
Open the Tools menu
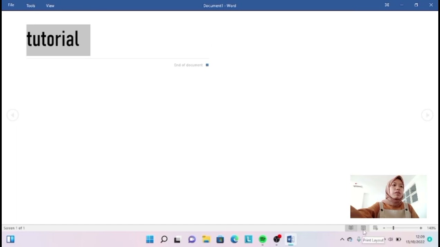(x=31, y=5)
